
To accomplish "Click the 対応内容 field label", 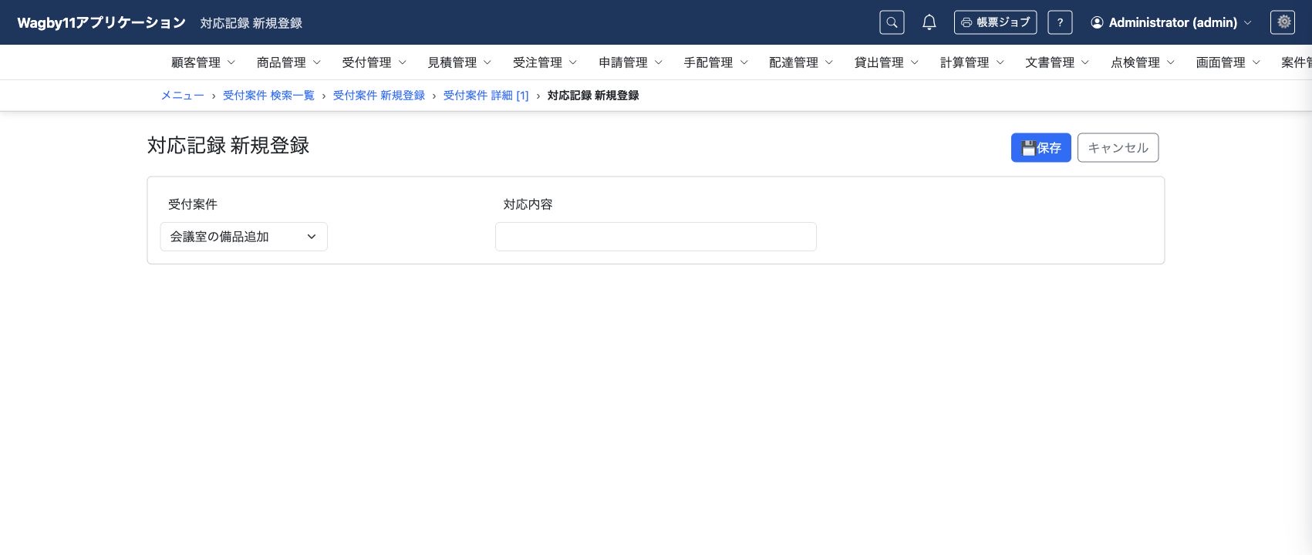I will pyautogui.click(x=528, y=204).
